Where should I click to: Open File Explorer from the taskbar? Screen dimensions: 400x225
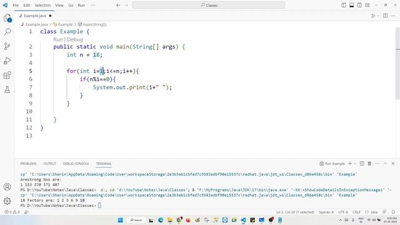pyautogui.click(x=169, y=220)
